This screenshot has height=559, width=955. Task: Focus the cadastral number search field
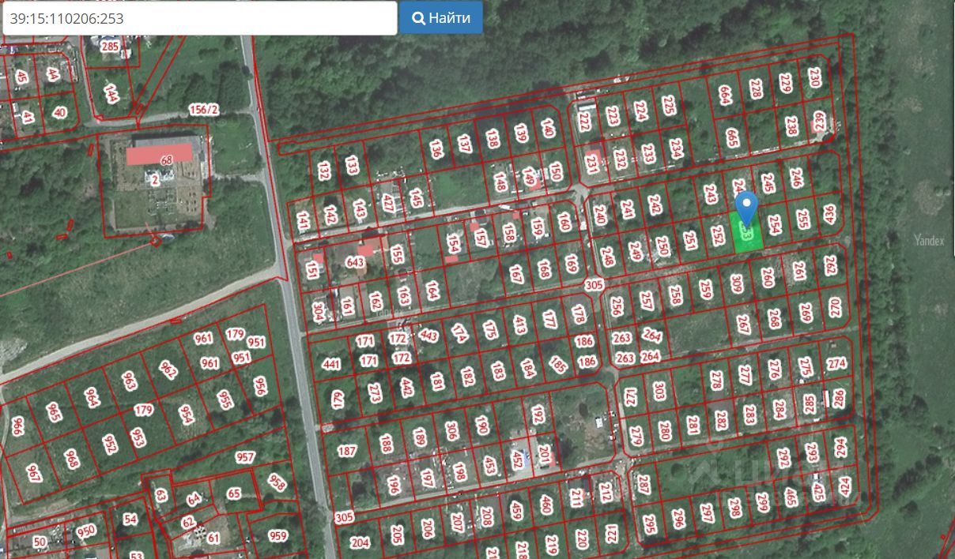199,17
